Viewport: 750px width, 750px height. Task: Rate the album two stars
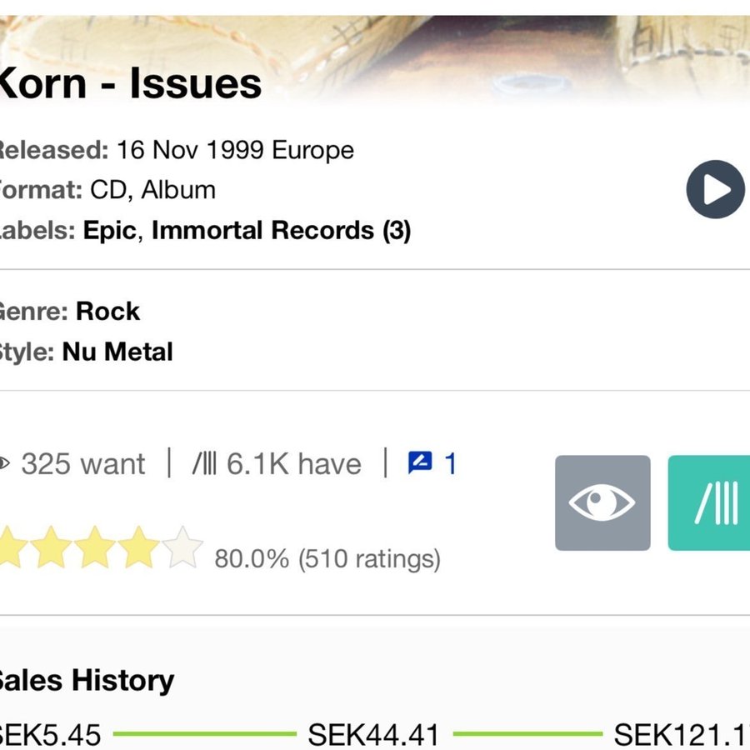(x=52, y=547)
